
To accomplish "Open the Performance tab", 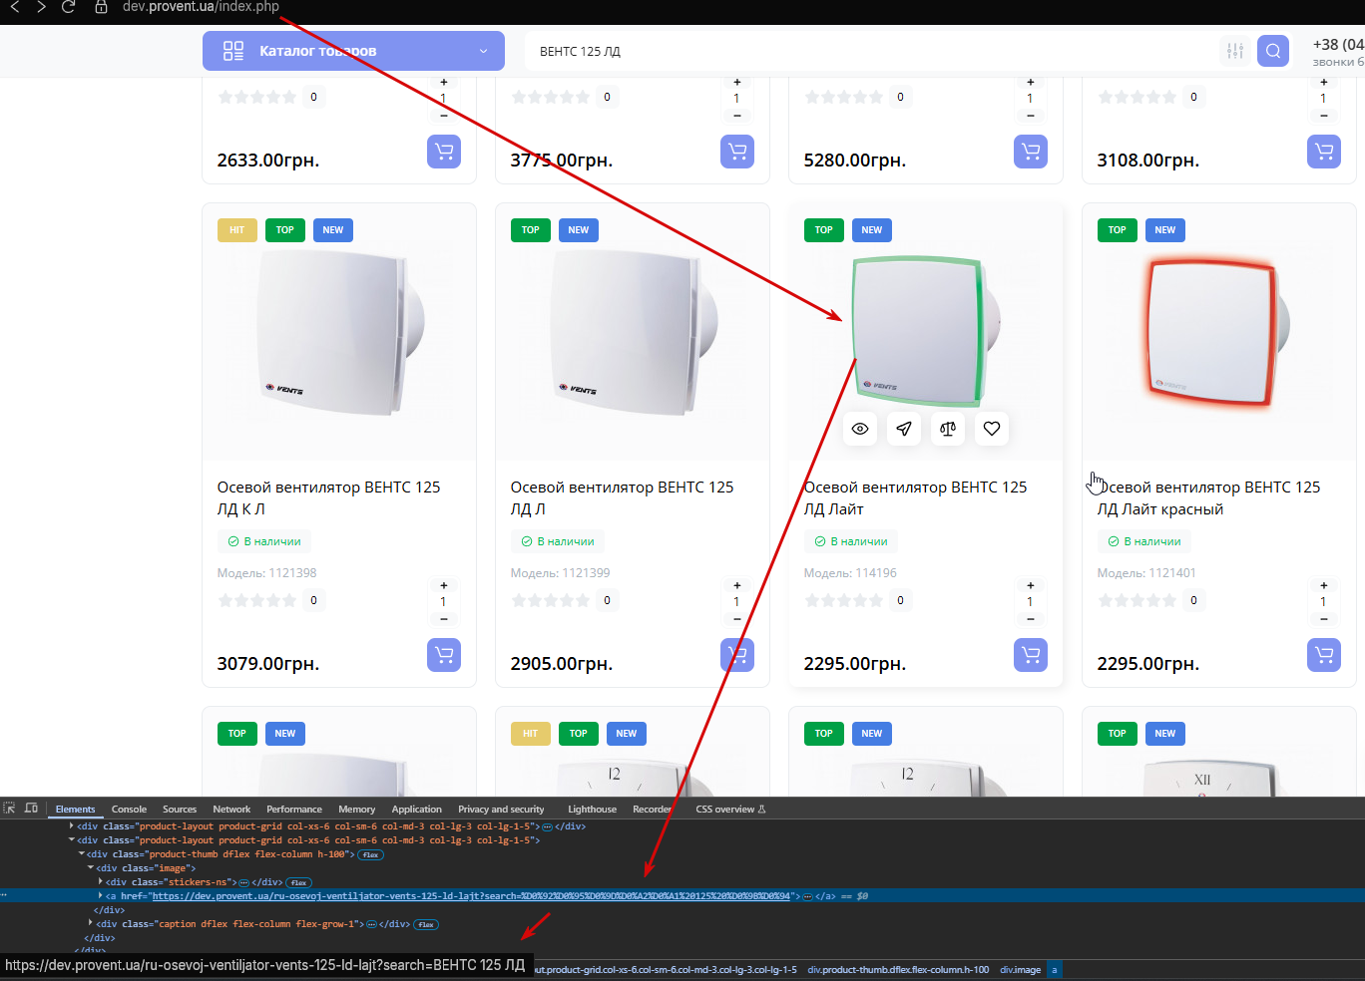I will tap(294, 809).
